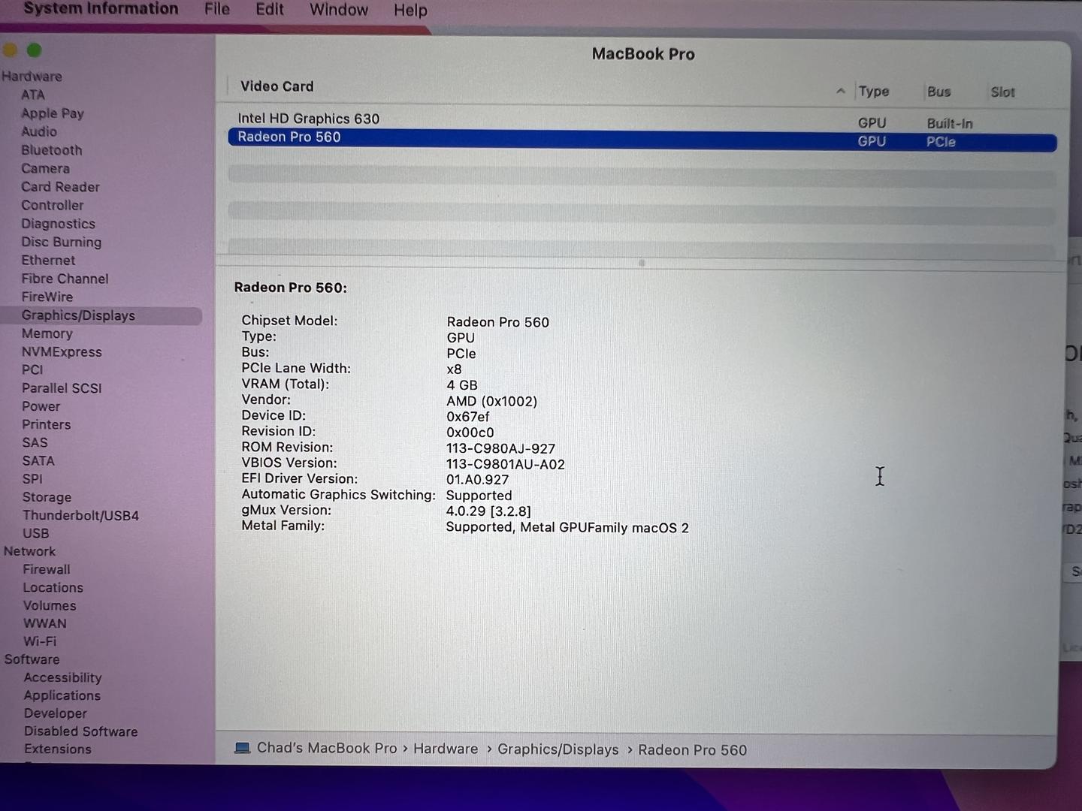Click Graphics/Displays in the path bar
Screen dimensions: 1082x811
point(558,749)
